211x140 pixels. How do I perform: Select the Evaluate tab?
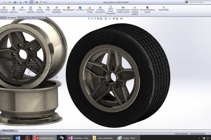click(12, 18)
